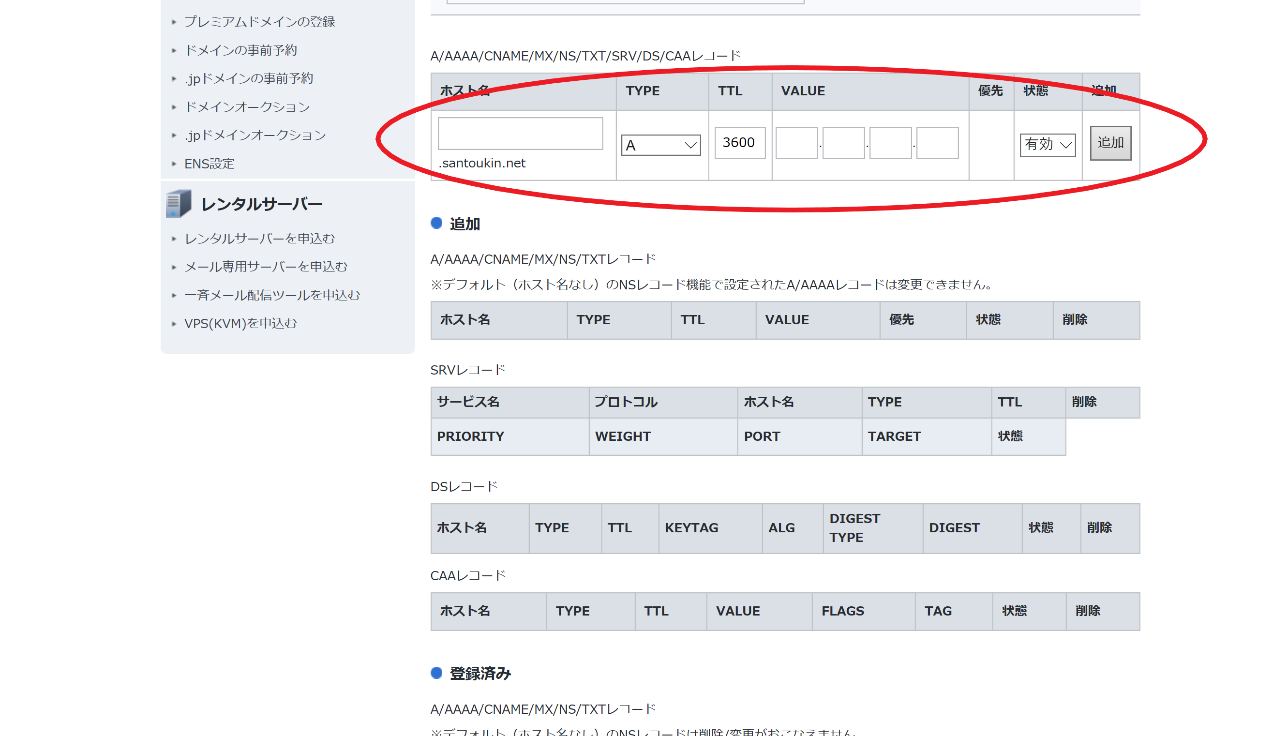Screen dimensions: 1288x736
Task: Open ENS設定 menu link
Action: [209, 164]
